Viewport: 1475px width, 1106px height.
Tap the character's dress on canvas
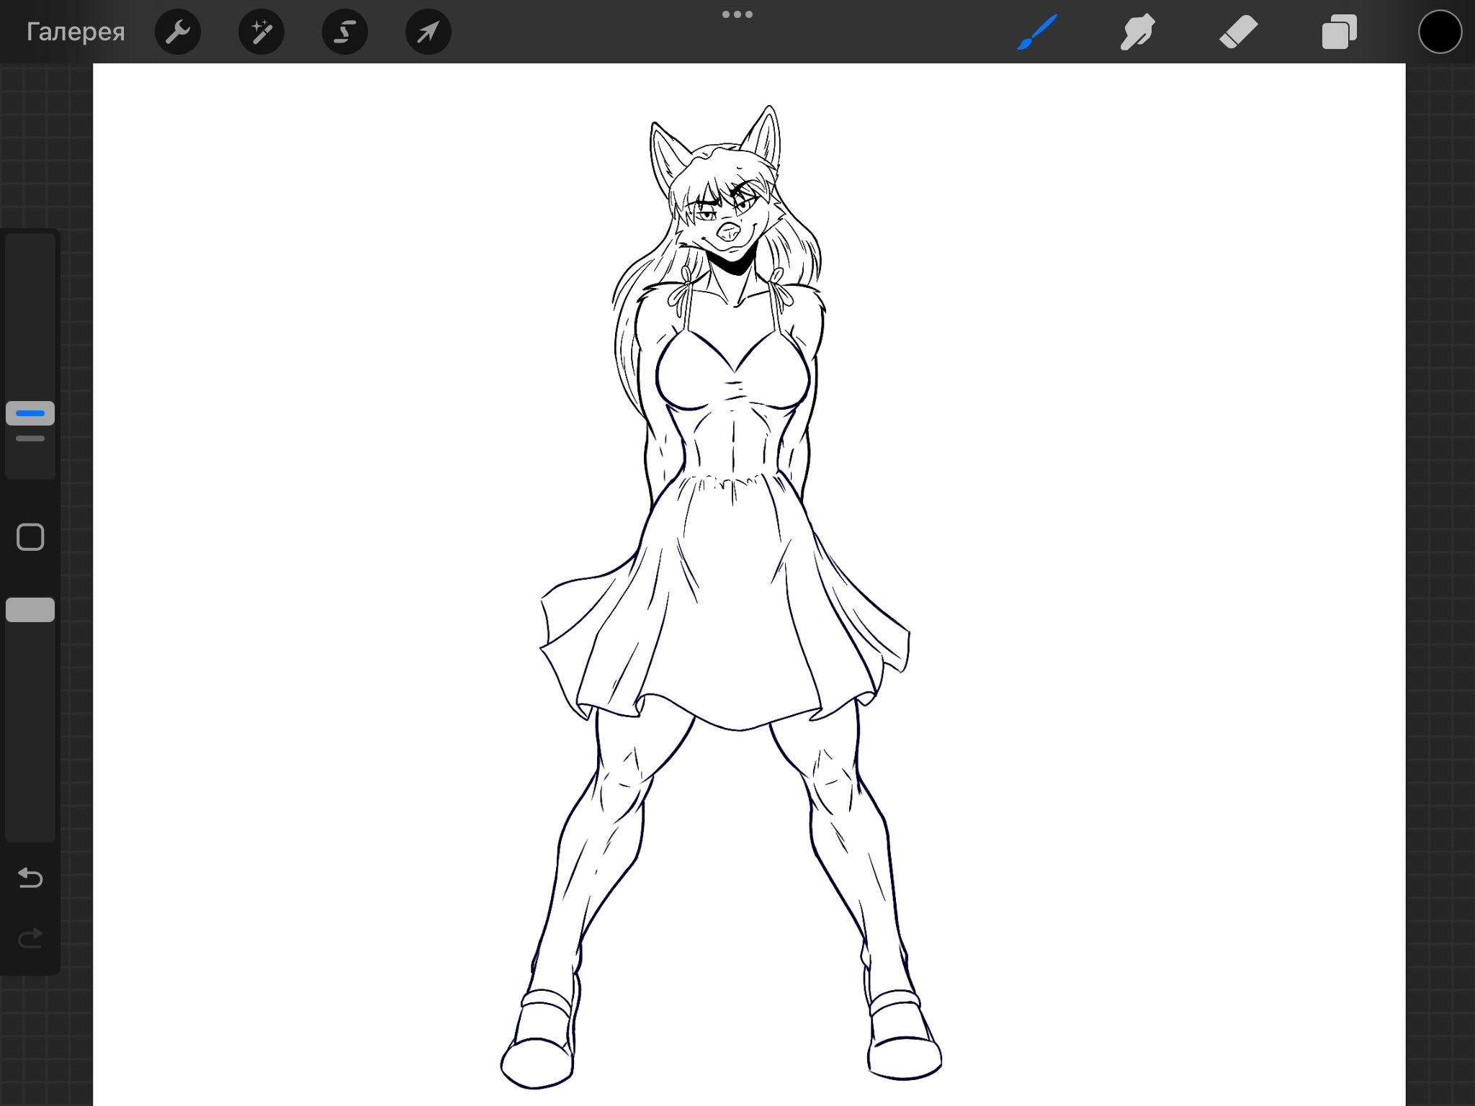(727, 612)
